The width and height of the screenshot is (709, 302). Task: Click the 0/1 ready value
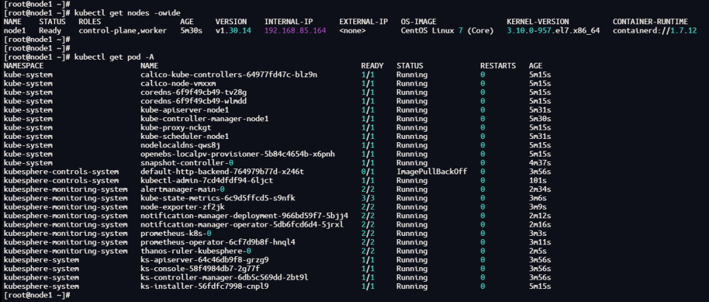pos(368,172)
